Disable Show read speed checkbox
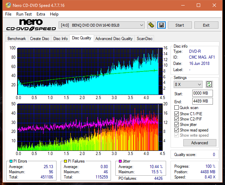Image resolution: width=225 pixels, height=185 pixels. (176, 130)
